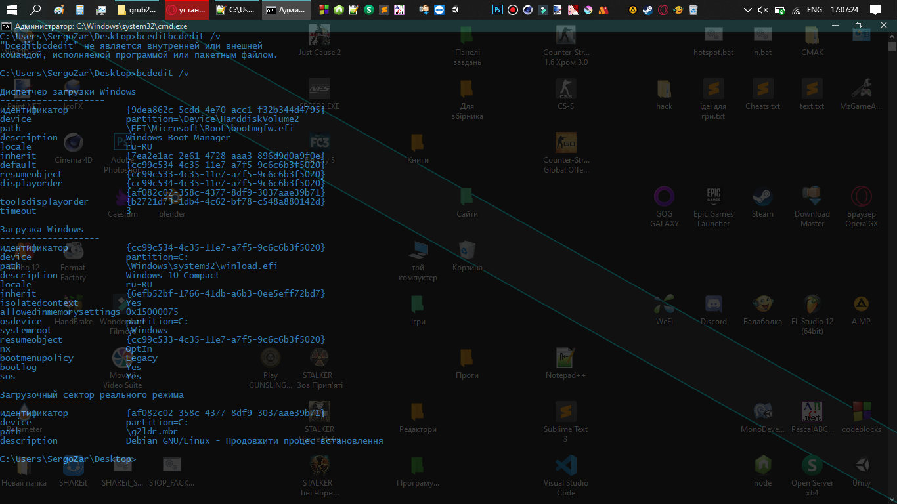Viewport: 897px width, 504px height.
Task: Open the Calculator taskbar icon
Action: click(80, 10)
